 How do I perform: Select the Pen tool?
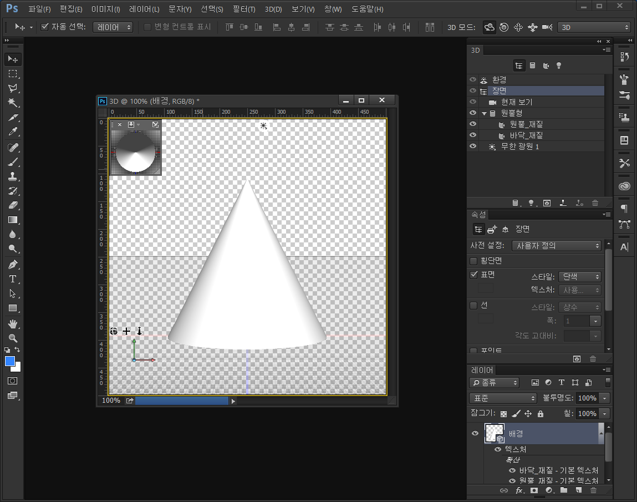click(x=13, y=264)
